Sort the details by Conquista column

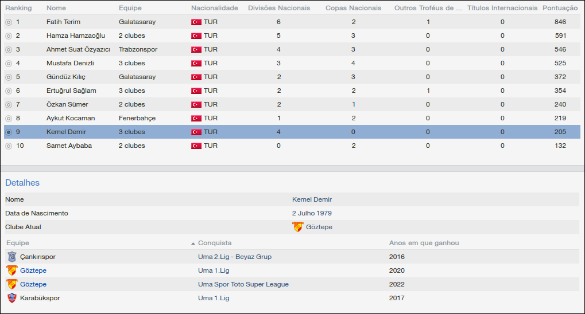215,243
